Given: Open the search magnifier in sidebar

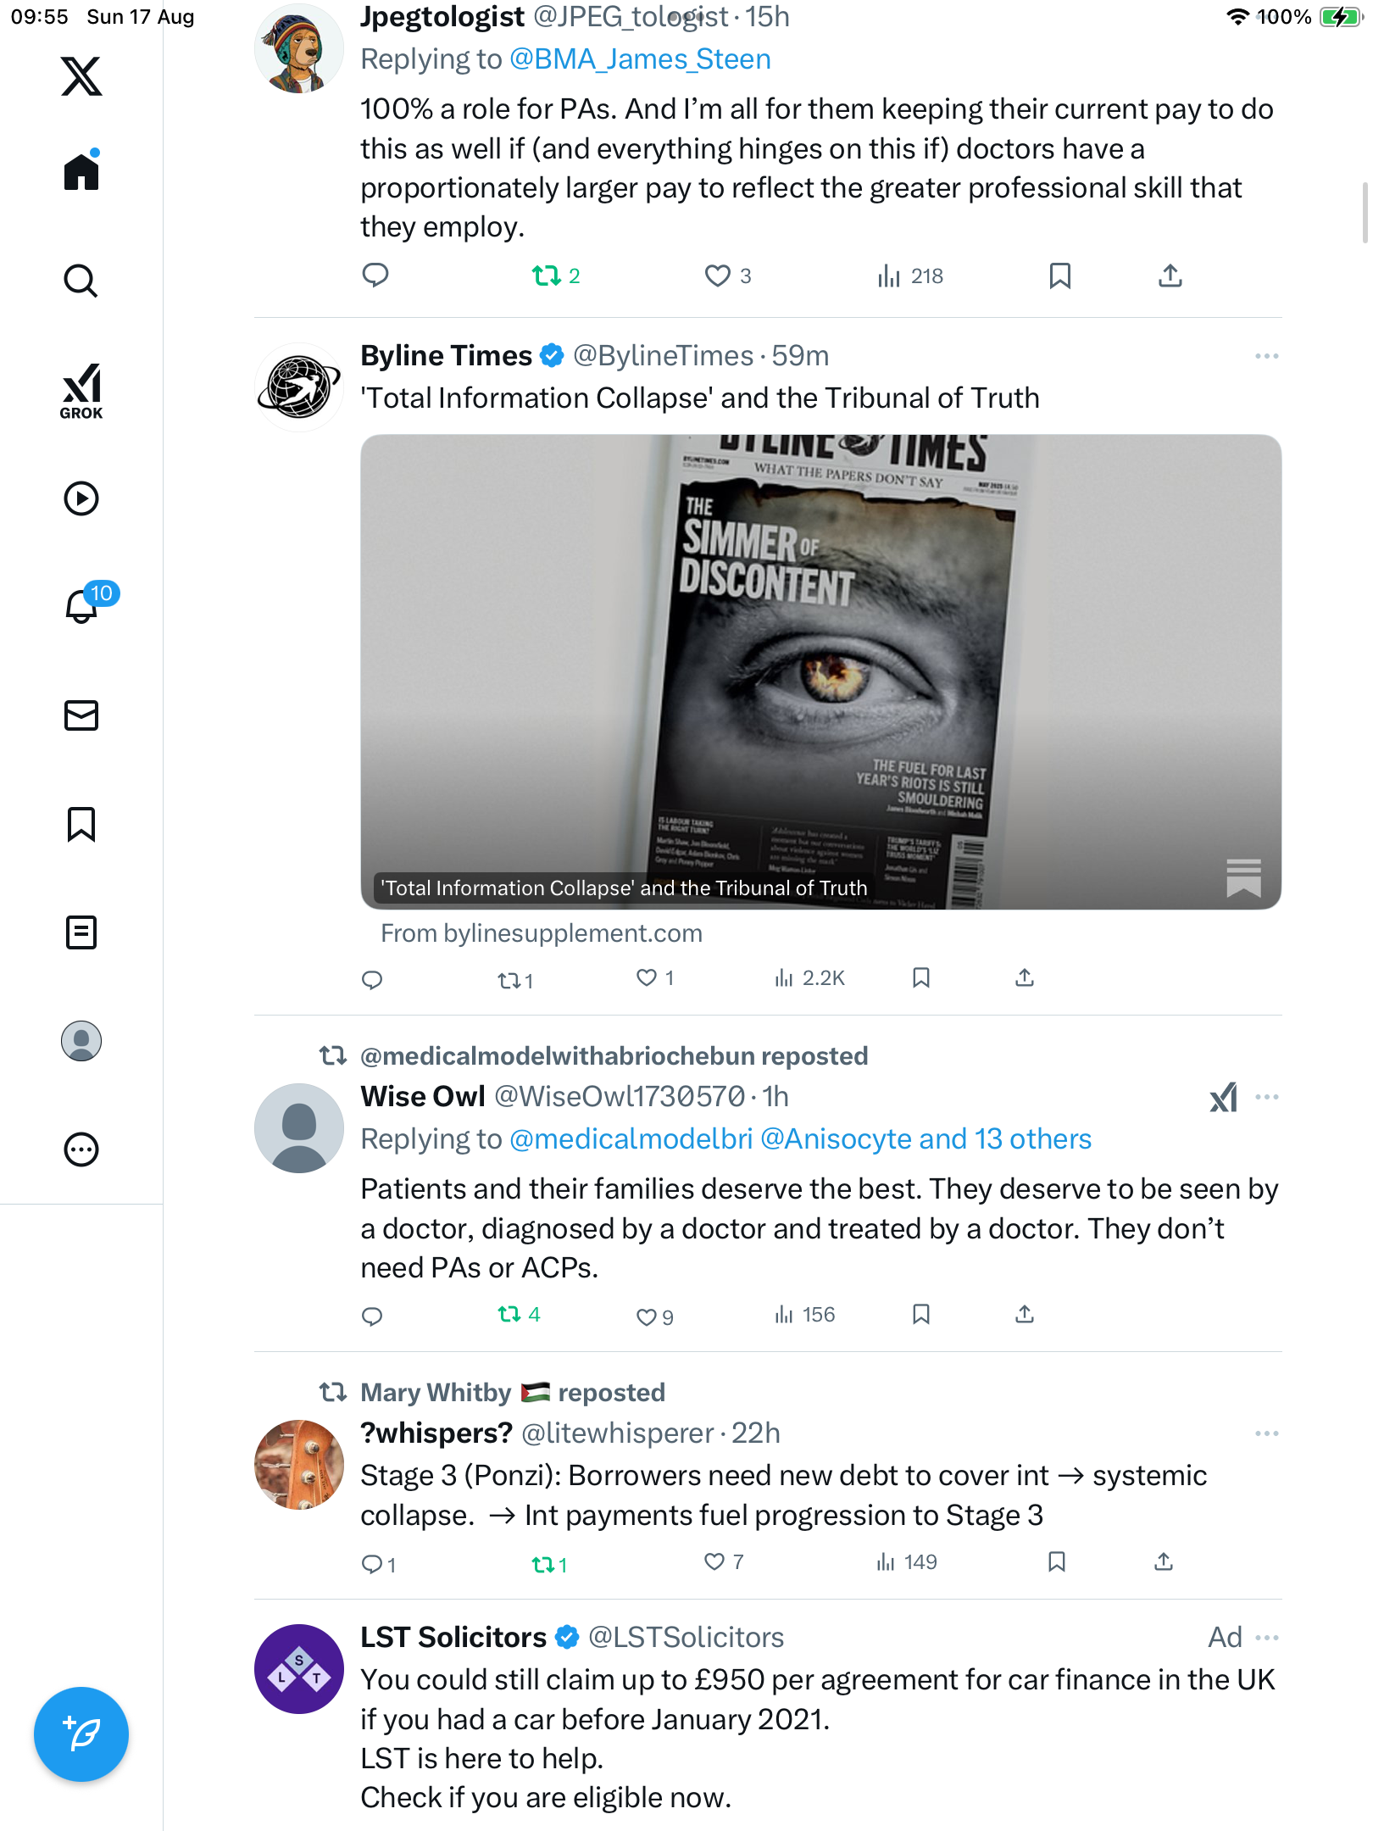Looking at the screenshot, I should (81, 281).
